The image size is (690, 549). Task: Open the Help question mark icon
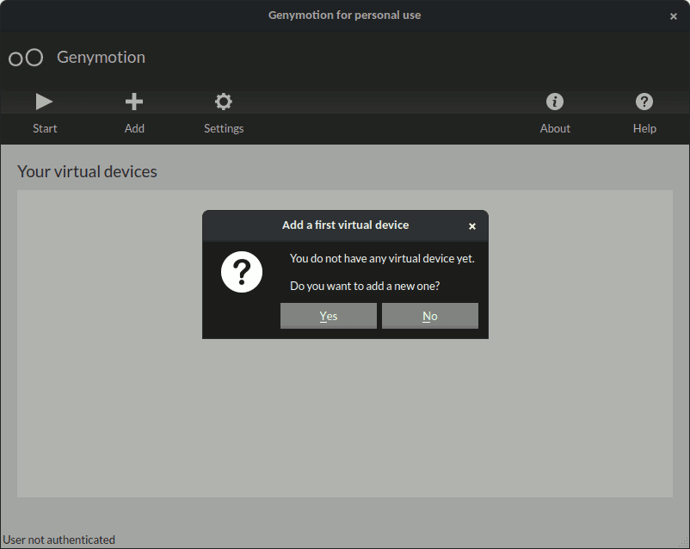(644, 102)
